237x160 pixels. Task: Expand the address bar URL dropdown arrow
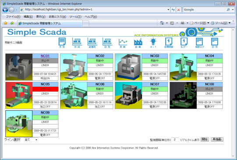[168, 10]
